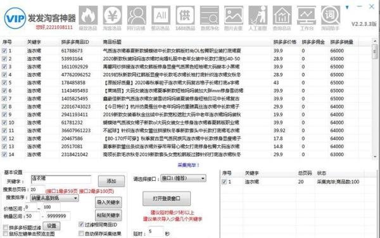Open the 爆款选品 flame icon
The height and width of the screenshot is (238, 380).
click(88, 15)
